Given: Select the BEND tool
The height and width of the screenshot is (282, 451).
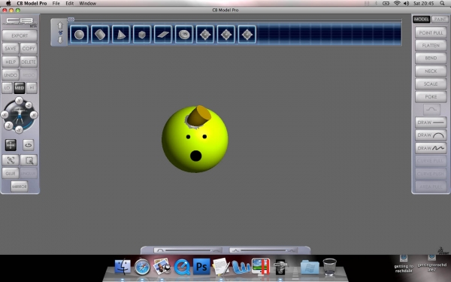Looking at the screenshot, I should (x=431, y=58).
